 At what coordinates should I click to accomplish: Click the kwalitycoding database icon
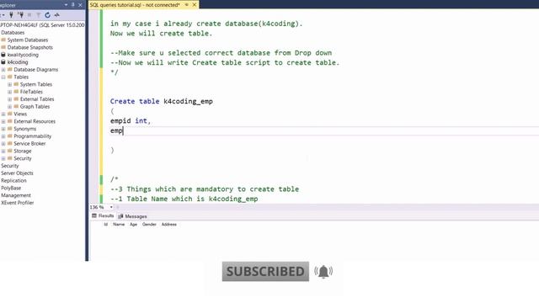point(3,55)
